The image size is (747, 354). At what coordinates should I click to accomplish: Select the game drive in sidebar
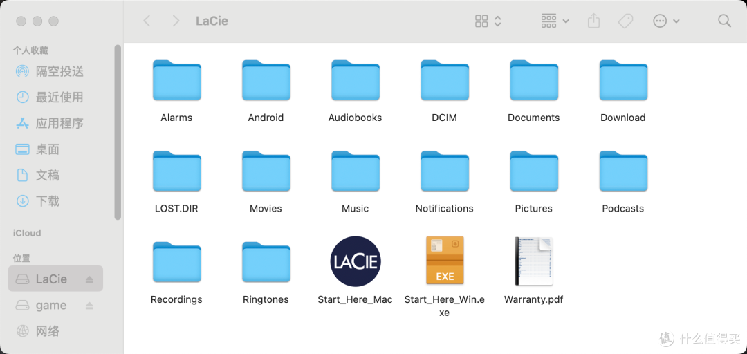click(x=56, y=305)
